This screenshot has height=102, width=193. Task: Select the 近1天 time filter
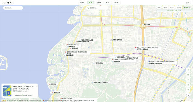click(165, 8)
